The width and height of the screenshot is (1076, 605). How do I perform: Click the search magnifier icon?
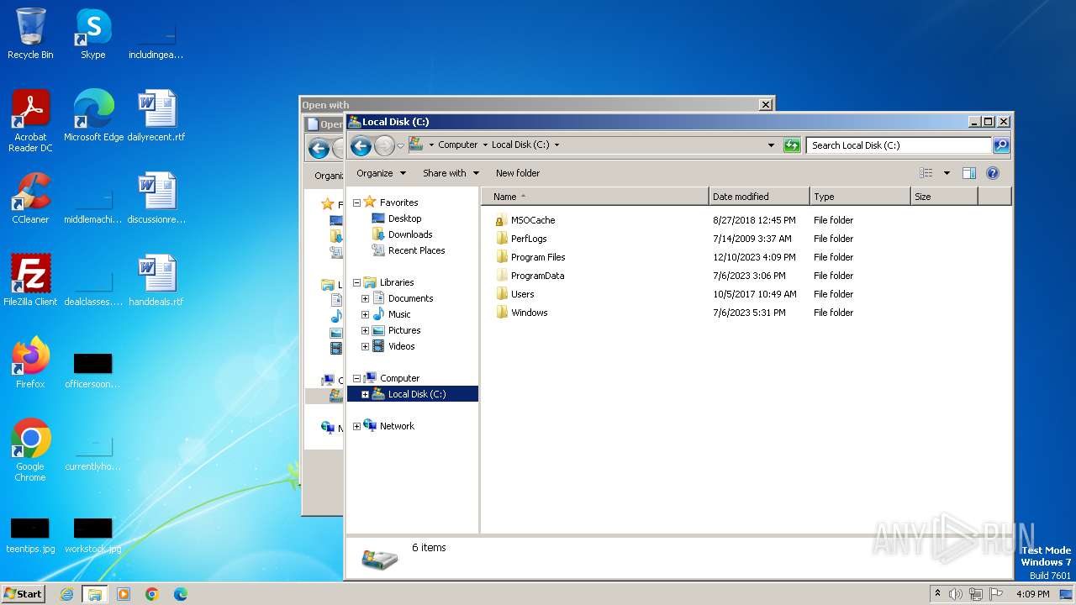pyautogui.click(x=1000, y=145)
